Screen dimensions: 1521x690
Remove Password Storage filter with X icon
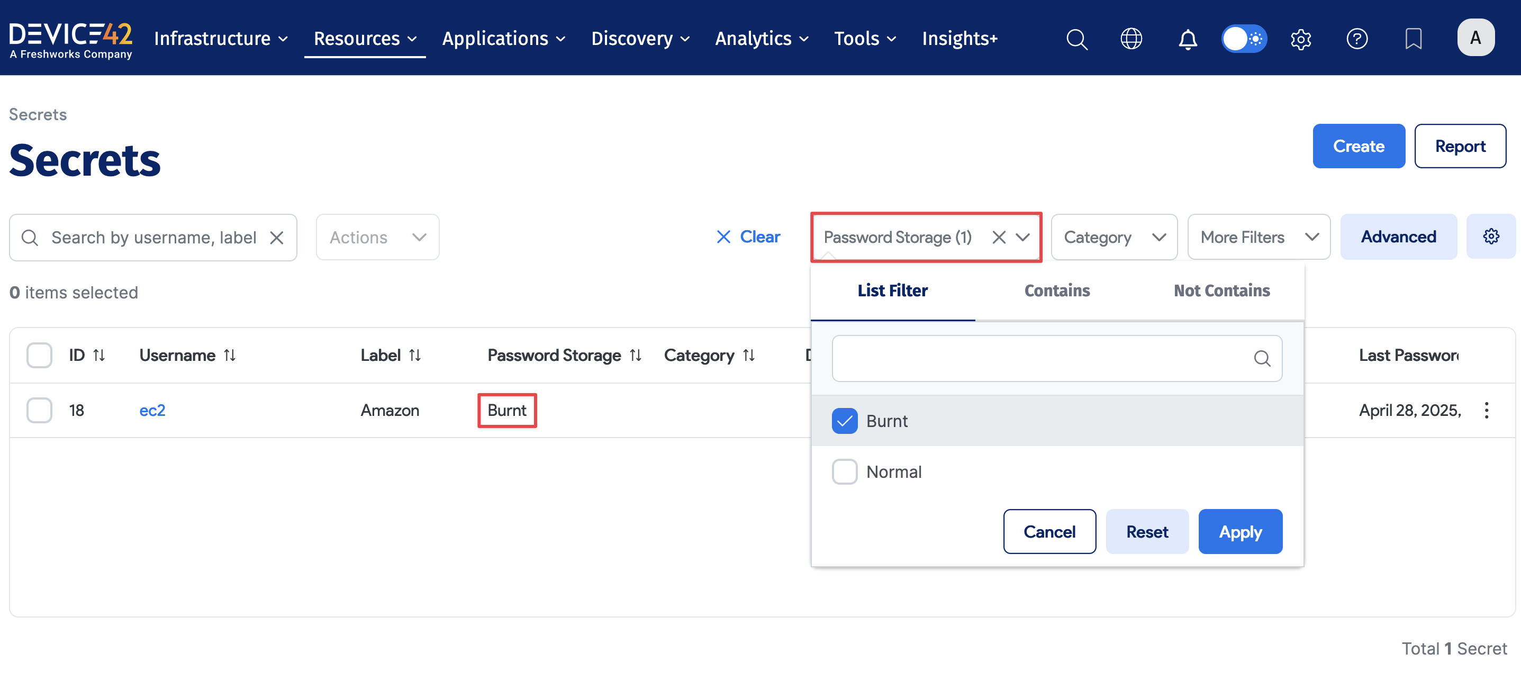(x=999, y=237)
